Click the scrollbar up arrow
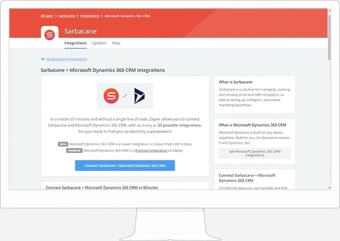 point(329,10)
